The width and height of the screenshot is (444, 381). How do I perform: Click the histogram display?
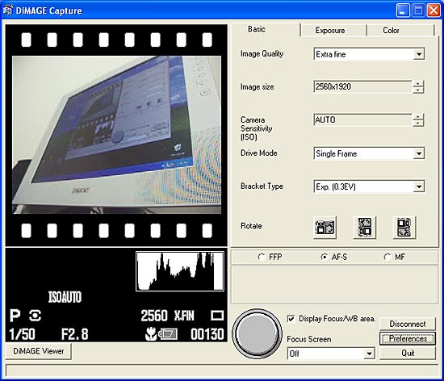tap(180, 271)
